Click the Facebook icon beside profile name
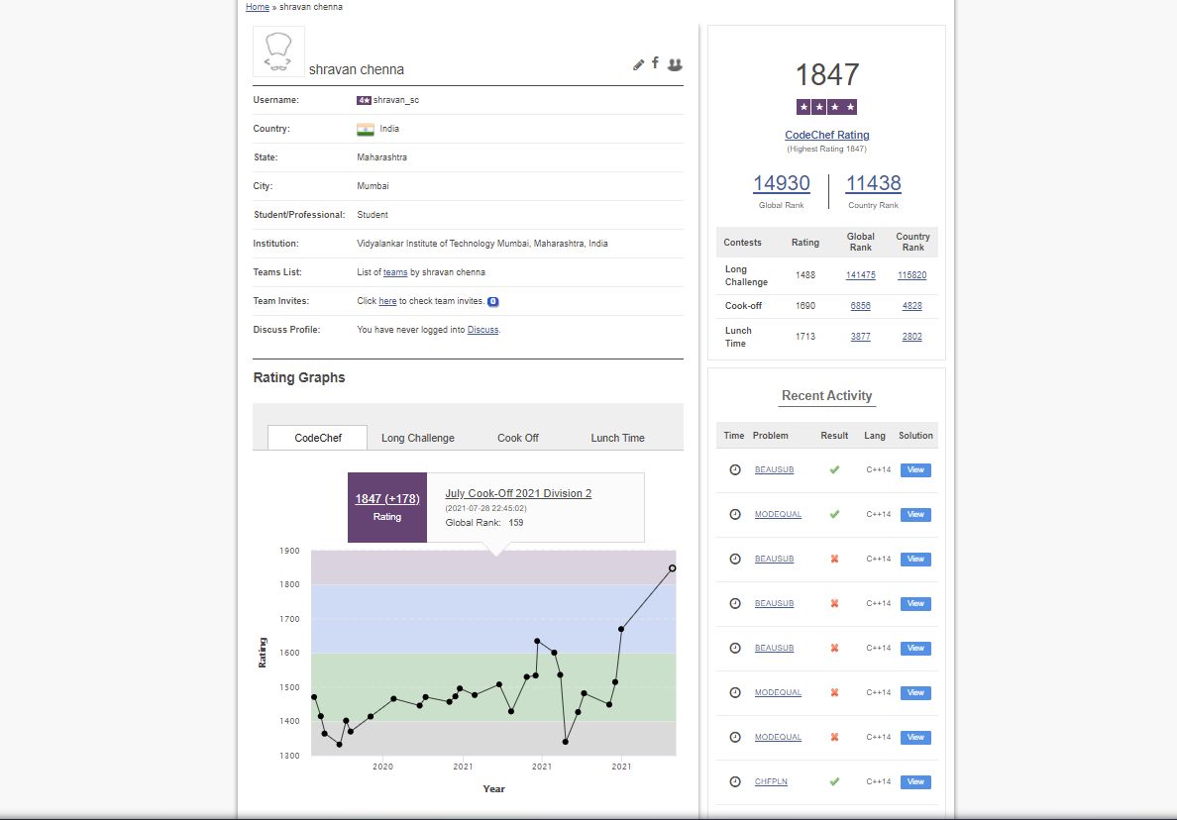Screen dimensions: 1177x820 [655, 63]
